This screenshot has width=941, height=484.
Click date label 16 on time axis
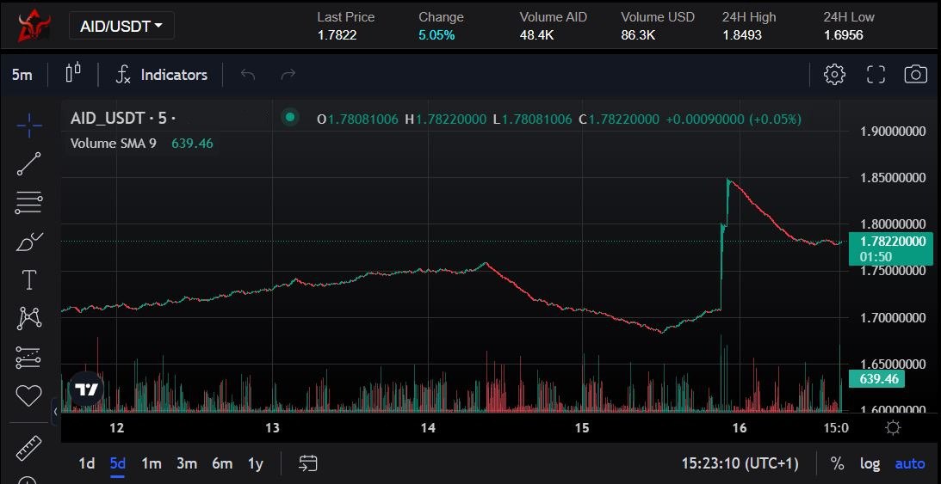pyautogui.click(x=740, y=428)
